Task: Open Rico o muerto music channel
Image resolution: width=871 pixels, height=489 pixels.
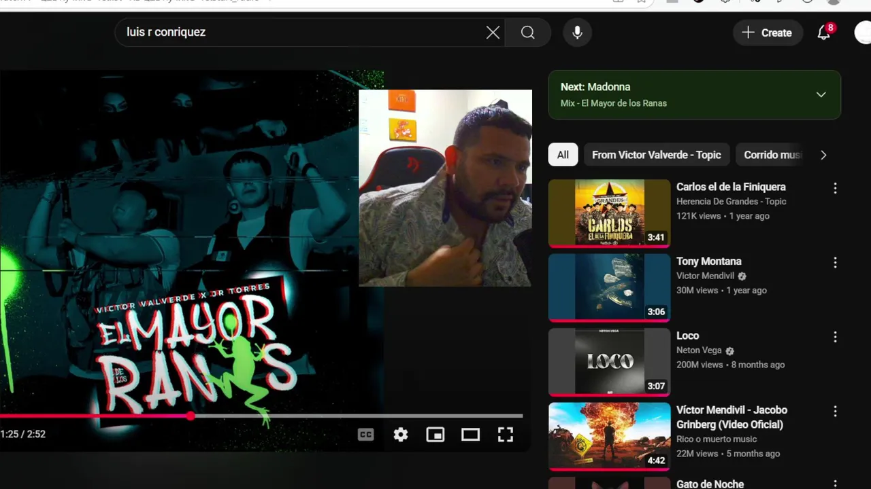Action: [x=717, y=439]
